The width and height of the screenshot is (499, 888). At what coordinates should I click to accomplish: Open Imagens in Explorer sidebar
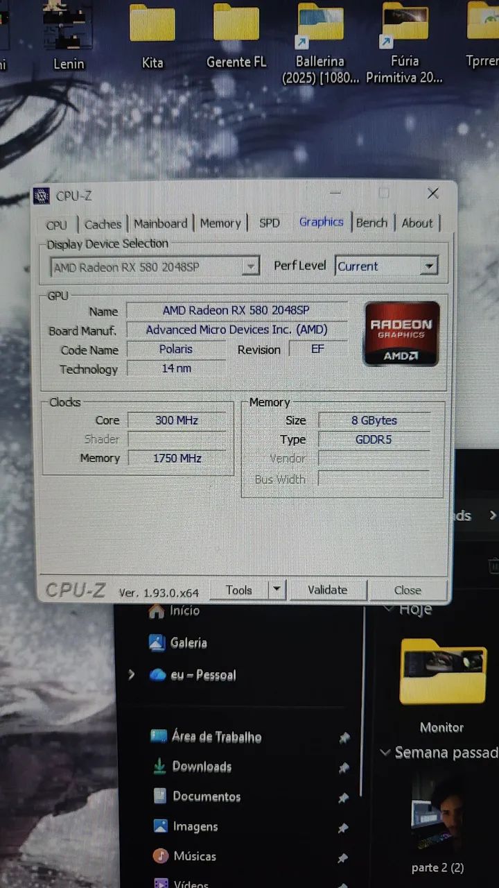(x=185, y=827)
